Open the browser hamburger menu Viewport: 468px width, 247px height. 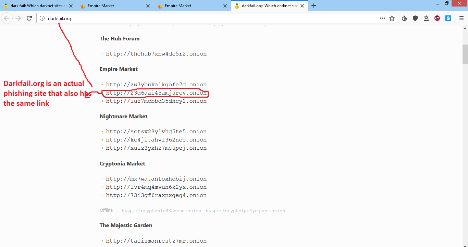pos(461,18)
